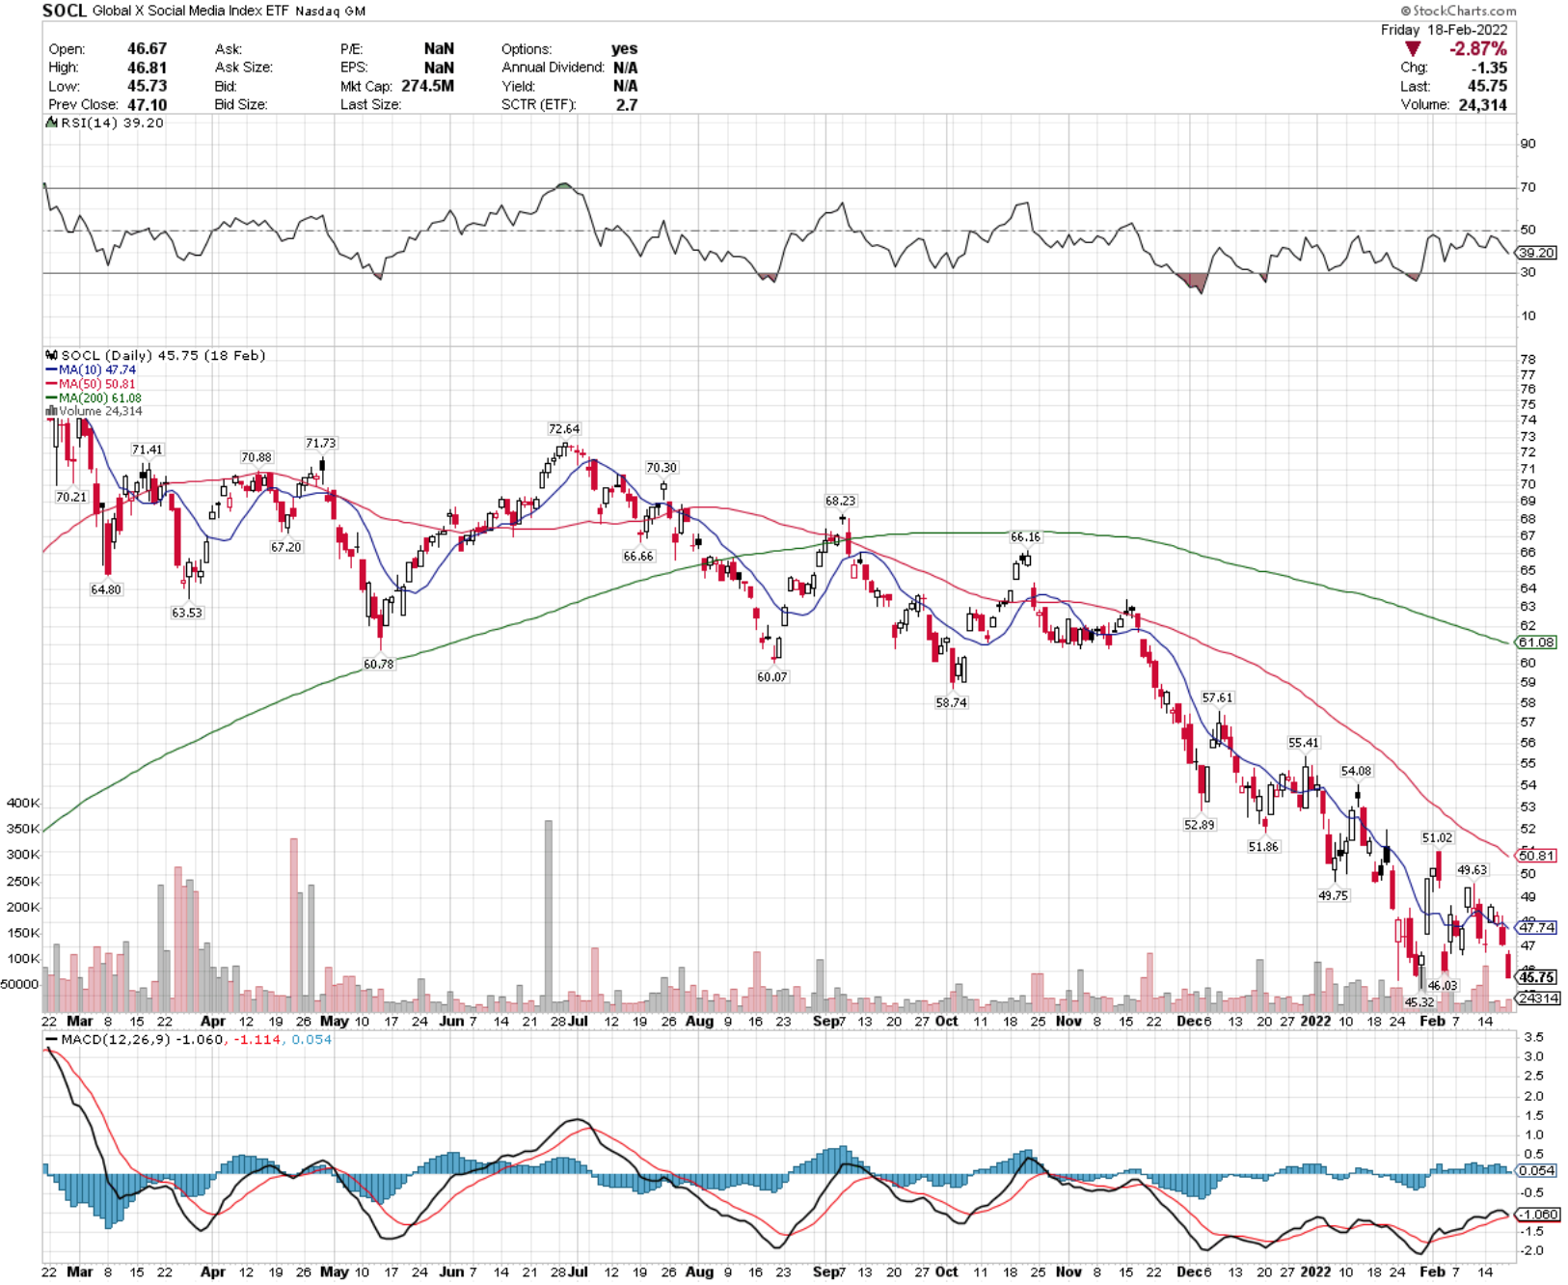Viewport: 1568px width, 1285px height.
Task: Click the Friday 18-Feb-2022 date
Action: point(1445,30)
